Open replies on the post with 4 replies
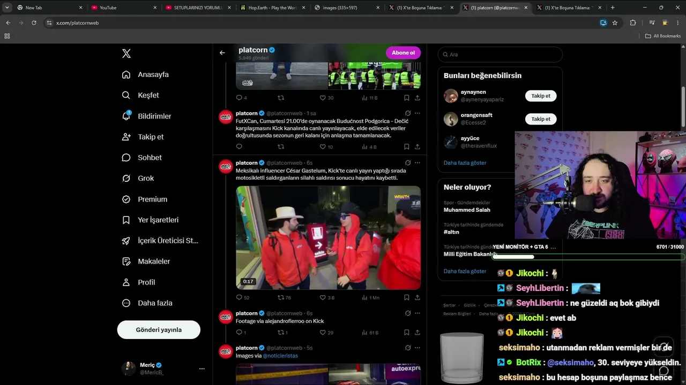The width and height of the screenshot is (686, 385). click(241, 98)
